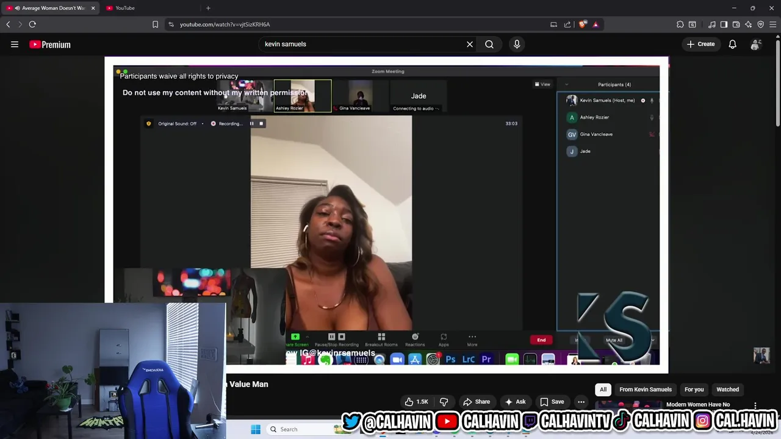
Task: Open the music note playlist icon
Action: pos(712,24)
